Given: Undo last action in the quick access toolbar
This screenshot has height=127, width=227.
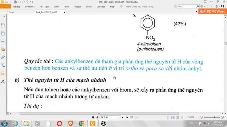Looking at the screenshot, I should (x=20, y=2).
